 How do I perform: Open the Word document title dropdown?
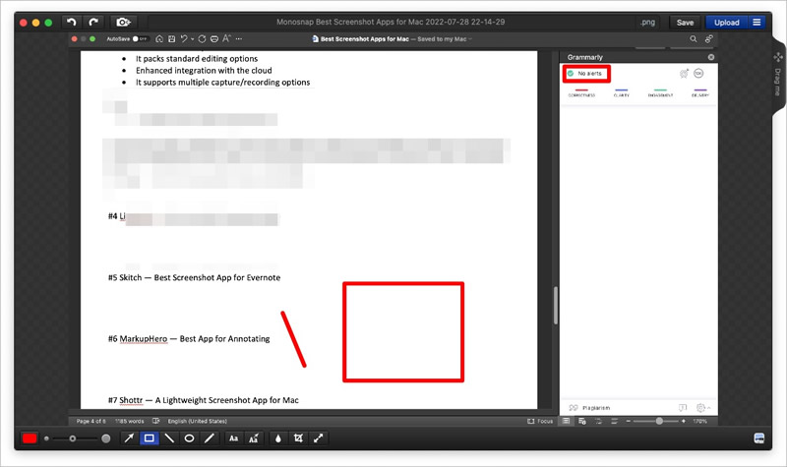pos(470,39)
